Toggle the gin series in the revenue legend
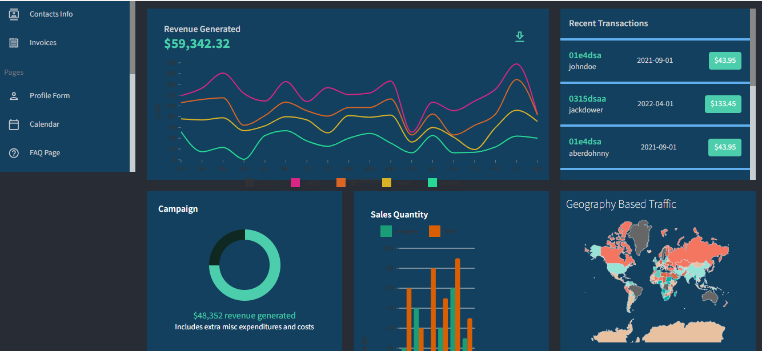 point(341,182)
